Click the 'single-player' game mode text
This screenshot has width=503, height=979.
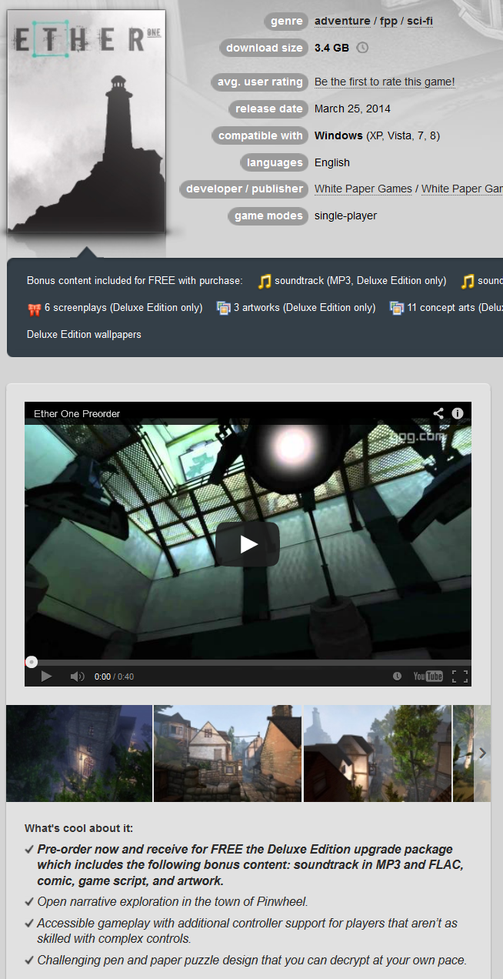[345, 216]
